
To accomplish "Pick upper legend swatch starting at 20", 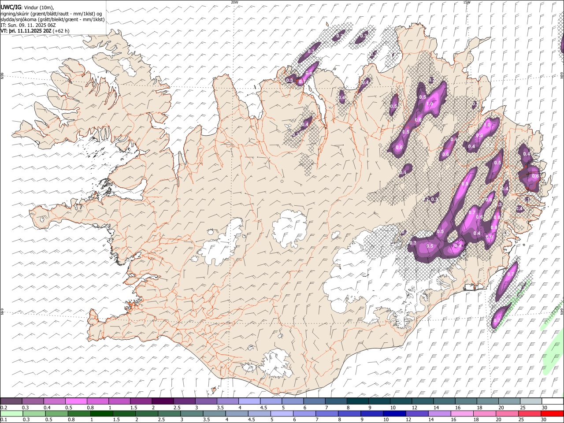I will [509, 401].
